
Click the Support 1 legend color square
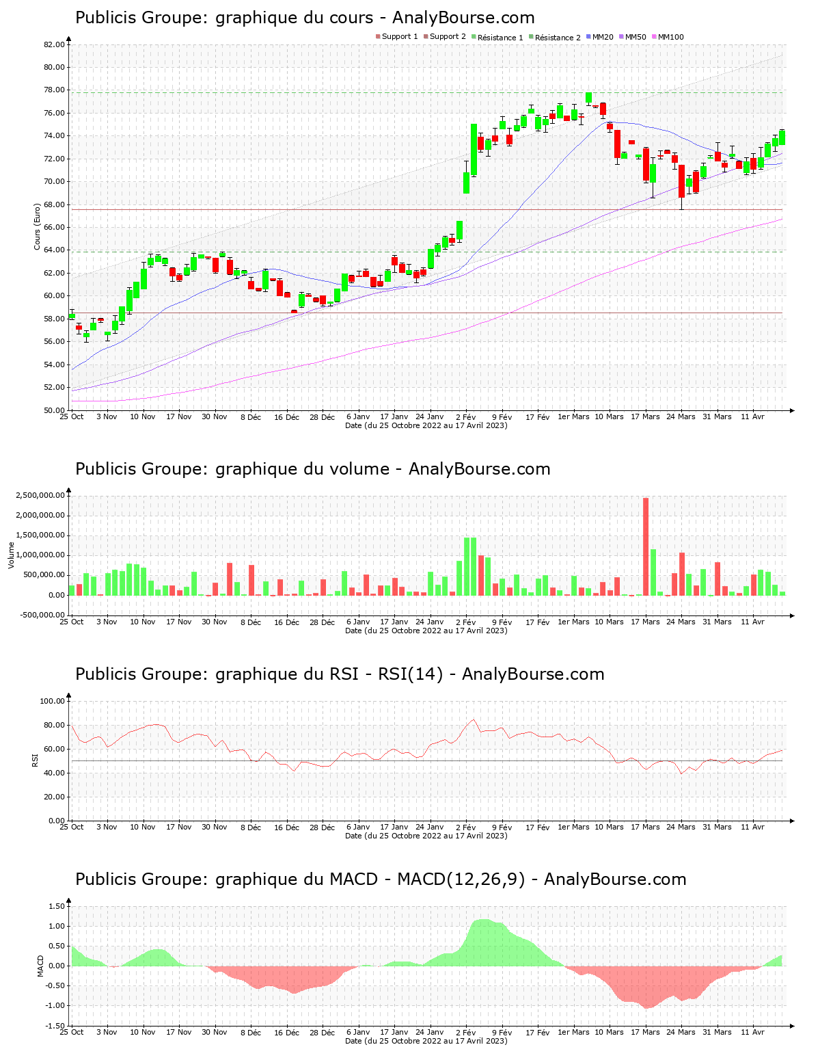pyautogui.click(x=378, y=37)
